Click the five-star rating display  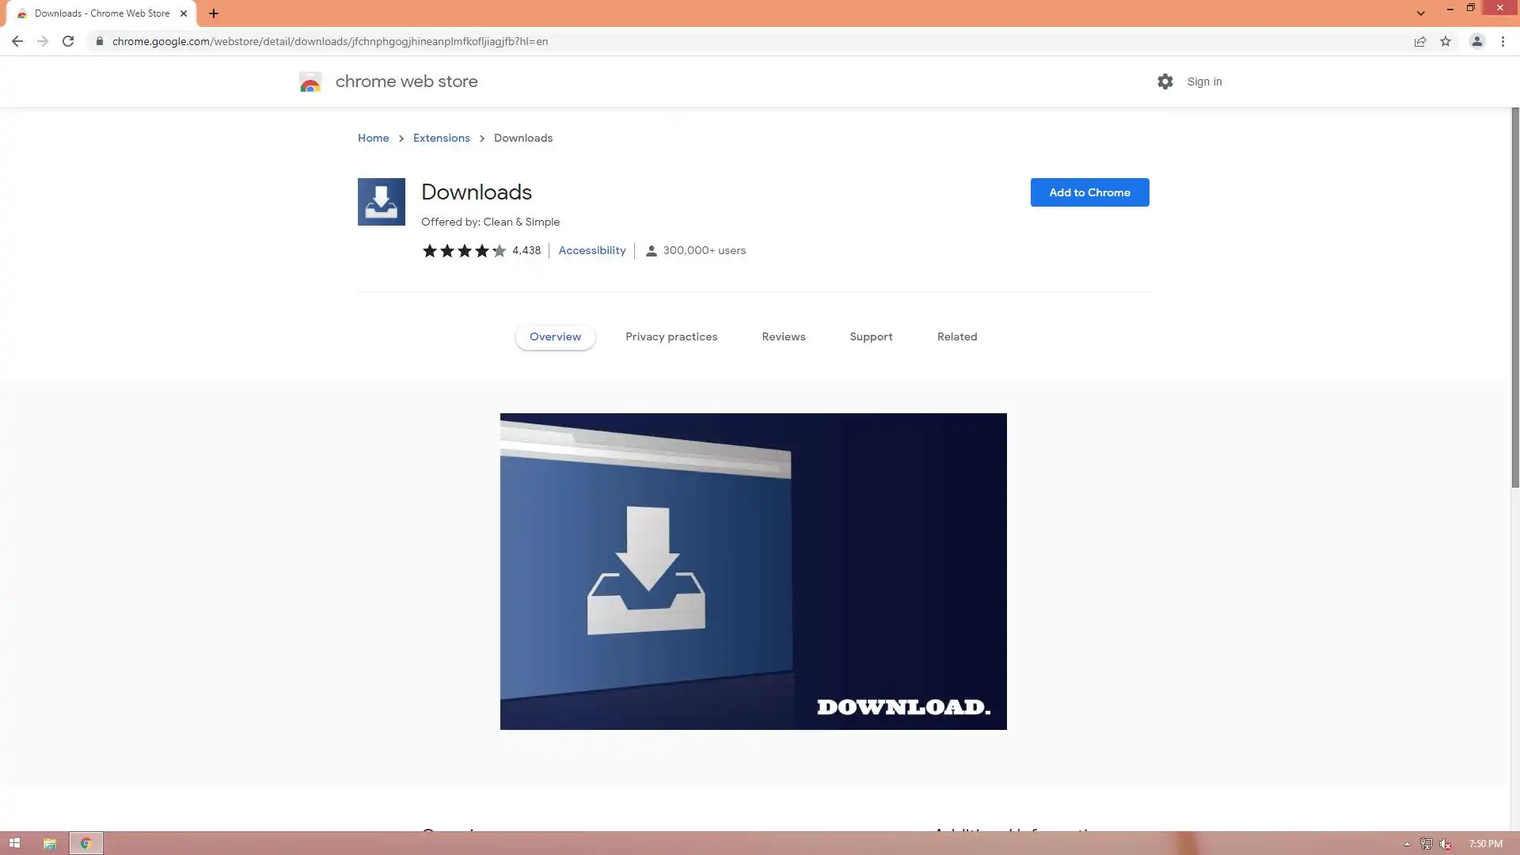coord(464,251)
